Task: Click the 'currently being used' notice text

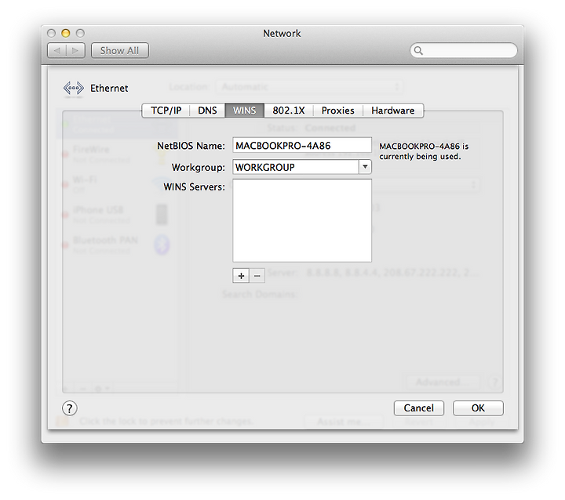Action: [x=424, y=151]
